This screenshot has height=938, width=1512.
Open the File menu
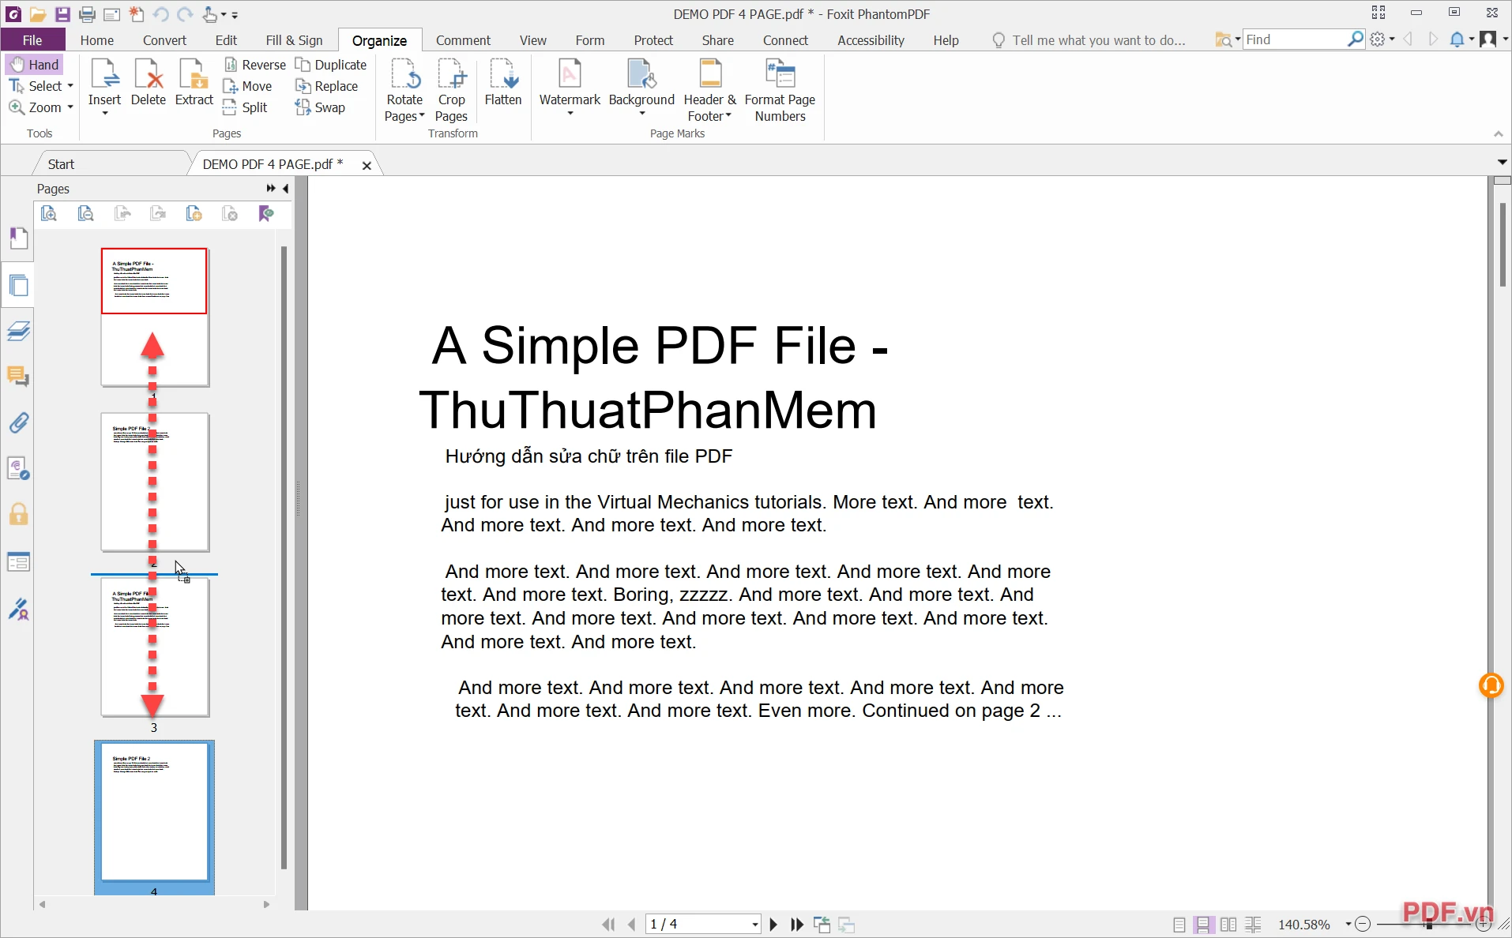[x=32, y=40]
